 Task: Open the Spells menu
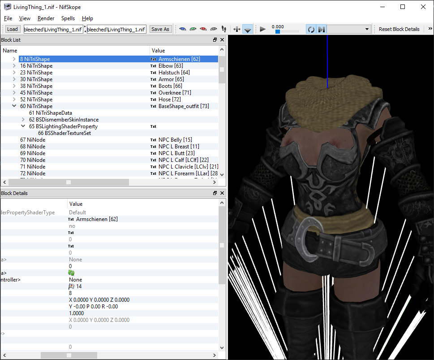click(x=68, y=18)
